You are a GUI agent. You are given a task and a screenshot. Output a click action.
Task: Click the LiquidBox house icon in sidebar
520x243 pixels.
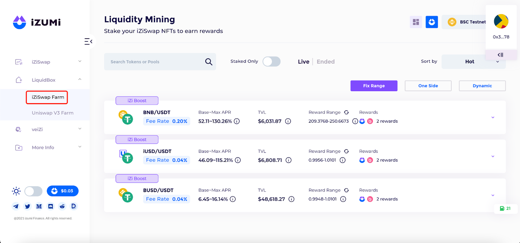(x=19, y=80)
